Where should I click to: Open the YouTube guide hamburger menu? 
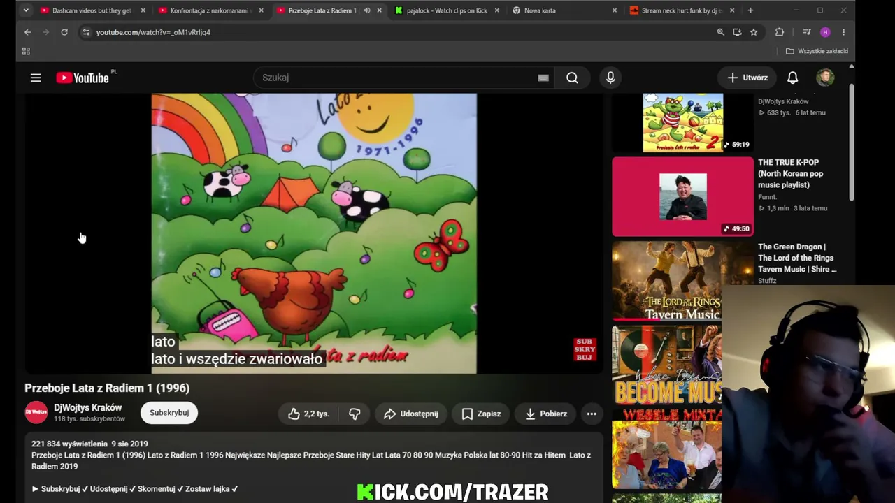[36, 78]
